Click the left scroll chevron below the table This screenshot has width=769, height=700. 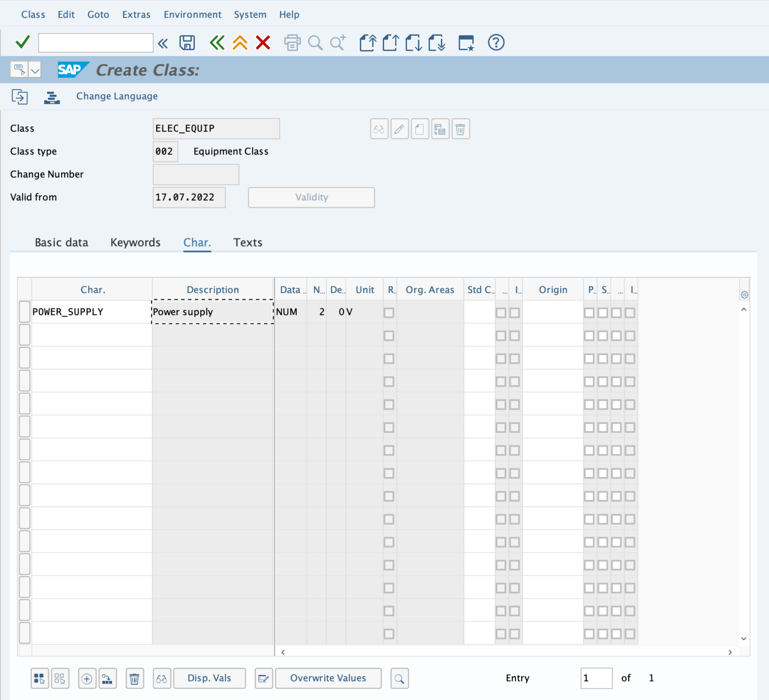coord(282,652)
